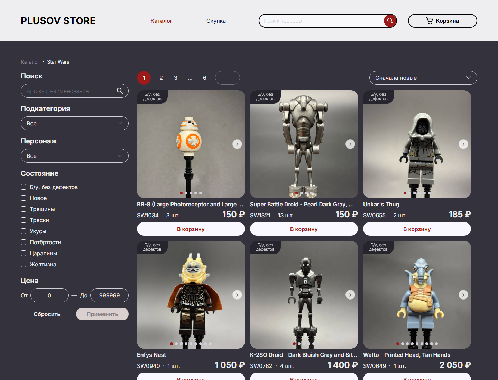Open the Super Battle Droid product photo
The width and height of the screenshot is (498, 380).
point(304,144)
